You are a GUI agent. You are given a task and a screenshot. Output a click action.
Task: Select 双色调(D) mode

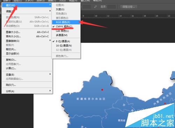coord(66,14)
